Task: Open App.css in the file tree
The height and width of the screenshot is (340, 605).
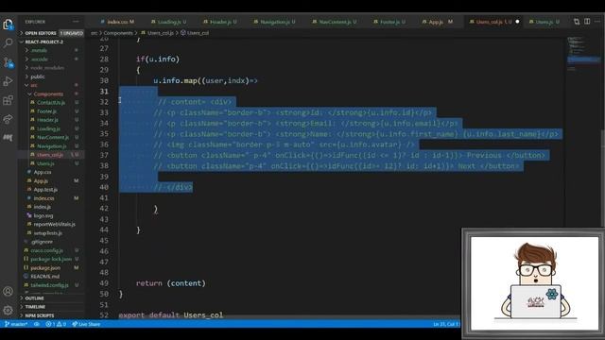Action: (x=43, y=172)
